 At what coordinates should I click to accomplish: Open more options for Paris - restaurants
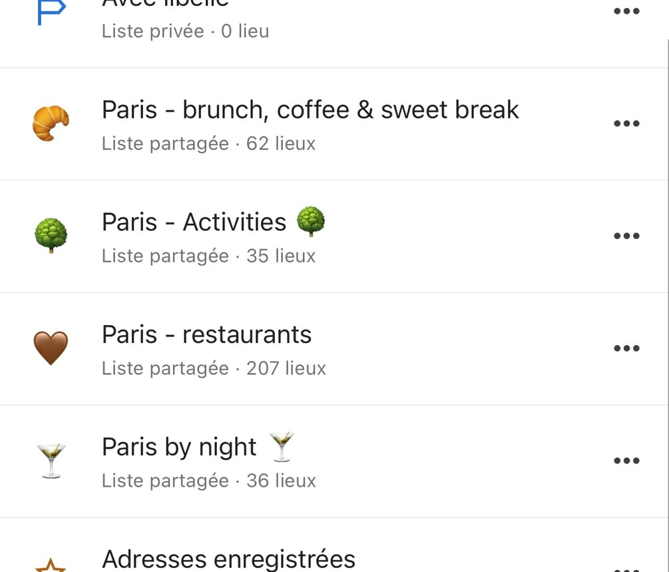[x=626, y=348]
